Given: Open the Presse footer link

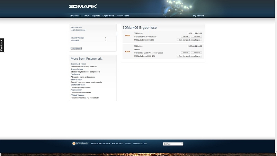Looking at the screenshot, I should pos(128,144).
